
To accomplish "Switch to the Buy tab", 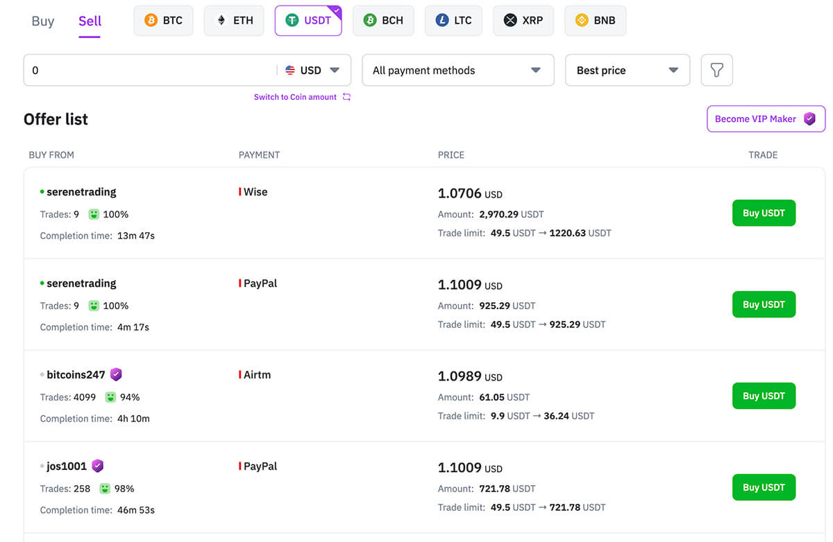I will (x=42, y=21).
